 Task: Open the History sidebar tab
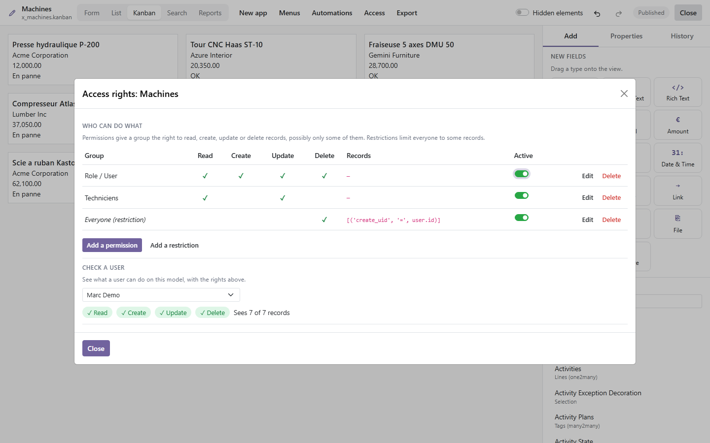pos(682,36)
